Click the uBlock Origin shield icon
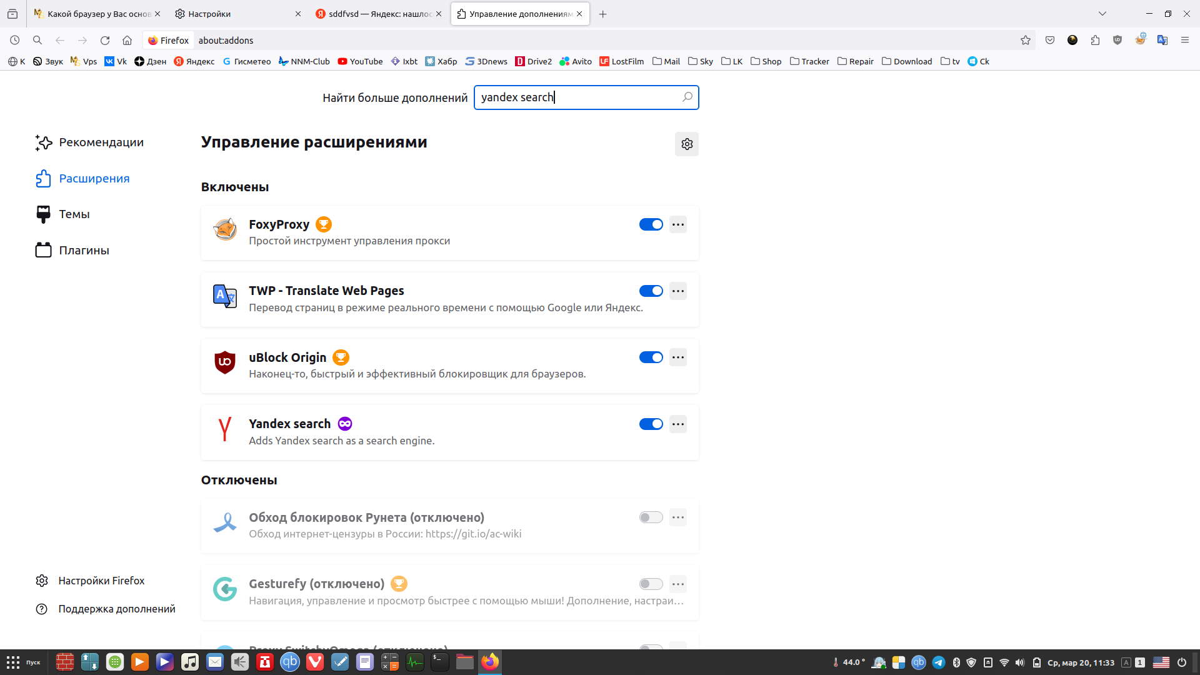The image size is (1200, 675). pyautogui.click(x=225, y=362)
